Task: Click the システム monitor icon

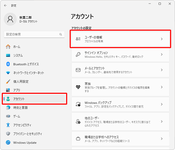Action: click(8, 55)
